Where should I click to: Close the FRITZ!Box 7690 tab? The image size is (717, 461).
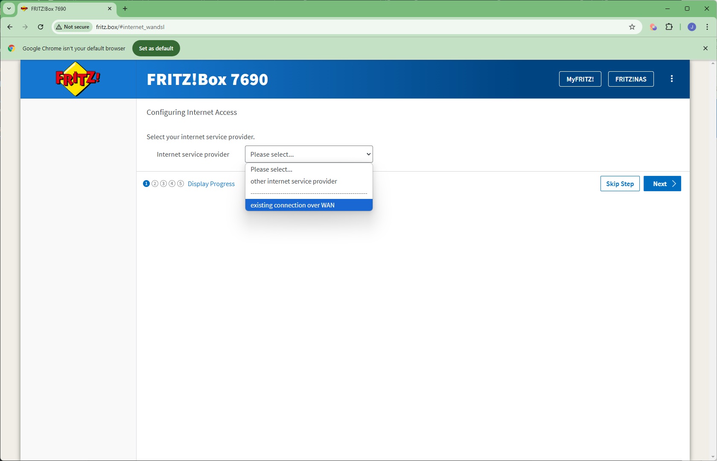click(110, 9)
